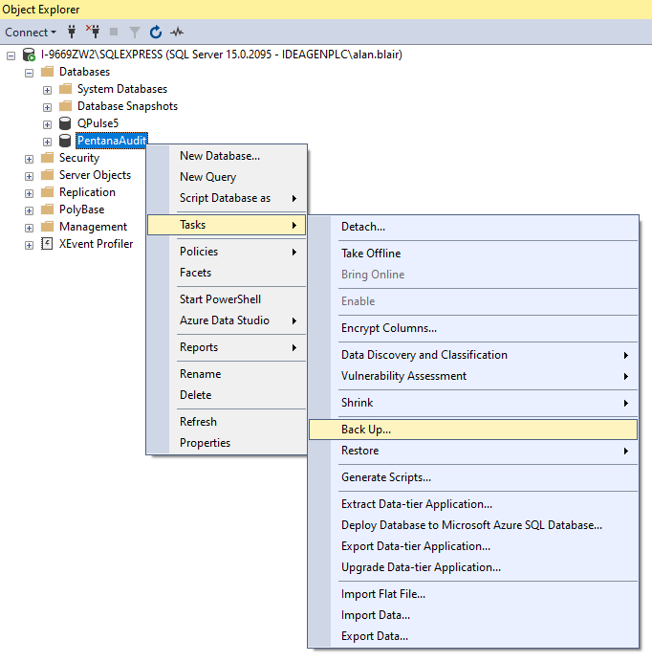Choose Export Data...
This screenshot has height=662, width=652.
click(x=473, y=636)
